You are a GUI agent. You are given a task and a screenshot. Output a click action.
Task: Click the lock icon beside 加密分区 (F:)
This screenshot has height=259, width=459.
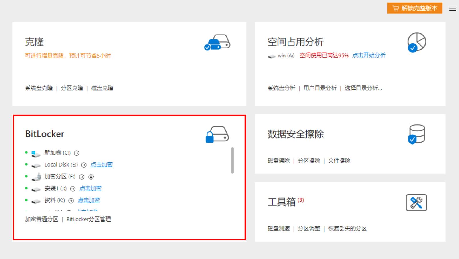coord(36,176)
